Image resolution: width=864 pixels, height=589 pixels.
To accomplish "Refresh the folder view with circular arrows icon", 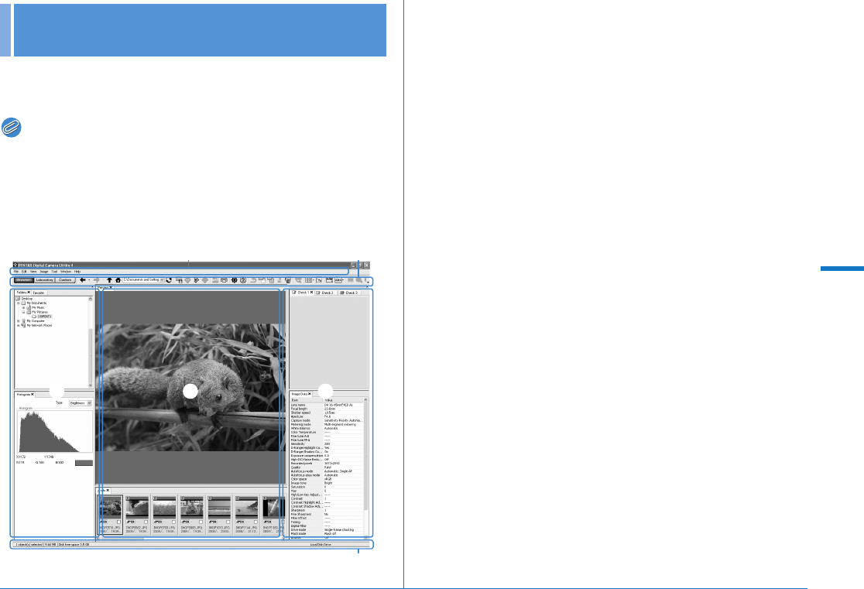I will point(170,280).
